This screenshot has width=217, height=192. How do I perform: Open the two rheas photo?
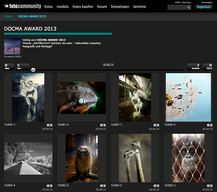pyautogui.click(x=135, y=158)
